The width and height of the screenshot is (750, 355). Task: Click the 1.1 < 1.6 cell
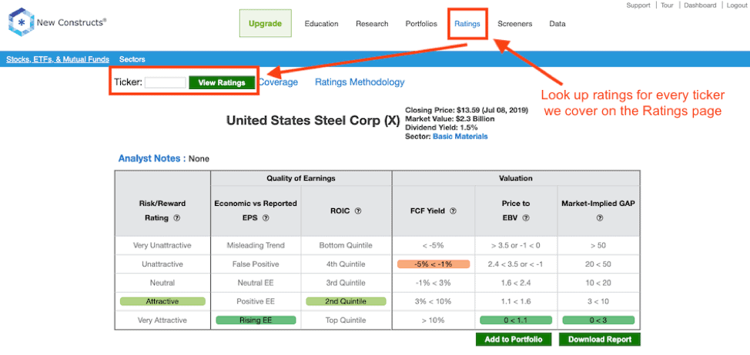point(516,301)
